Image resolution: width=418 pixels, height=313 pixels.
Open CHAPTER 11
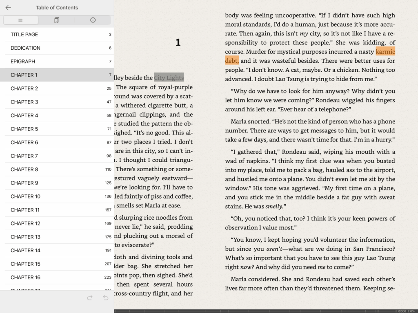57,210
